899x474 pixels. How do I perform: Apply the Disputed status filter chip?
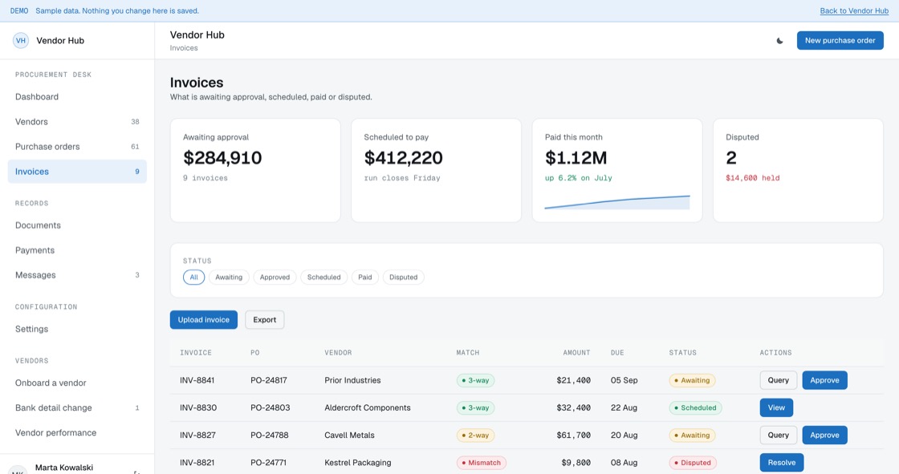click(x=404, y=278)
